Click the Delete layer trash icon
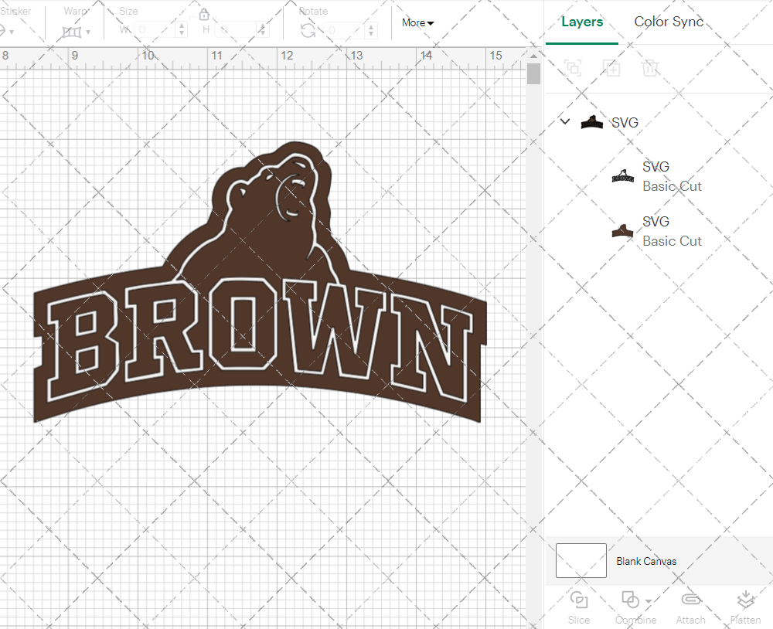Image resolution: width=773 pixels, height=629 pixels. tap(650, 68)
